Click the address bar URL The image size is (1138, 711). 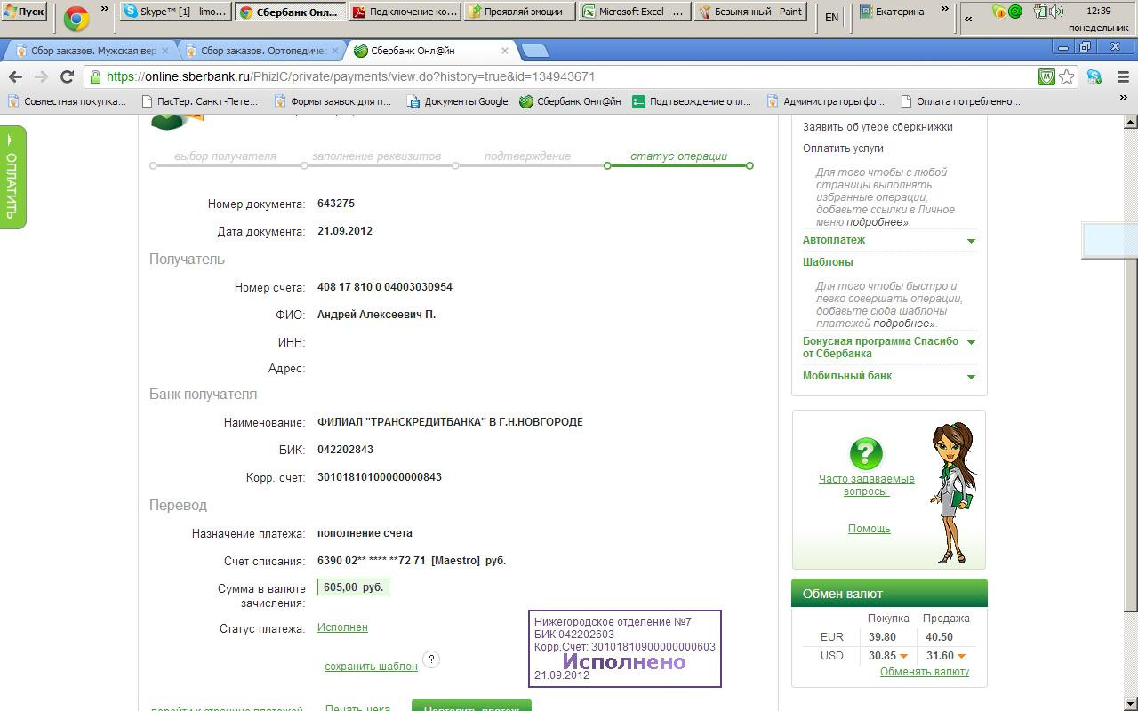(350, 76)
